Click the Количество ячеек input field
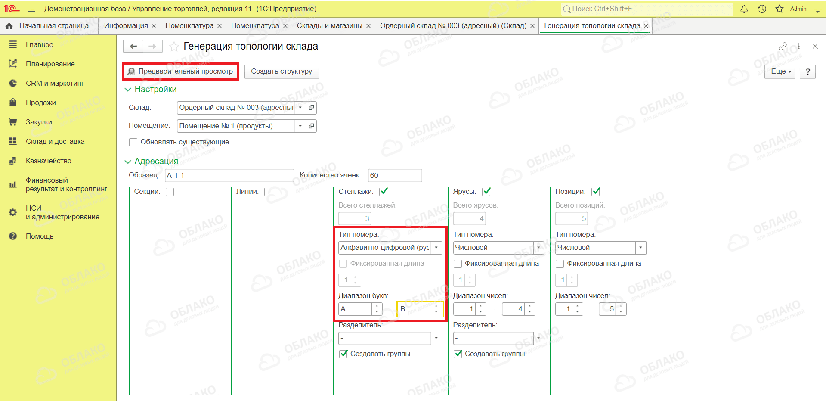 (x=395, y=175)
